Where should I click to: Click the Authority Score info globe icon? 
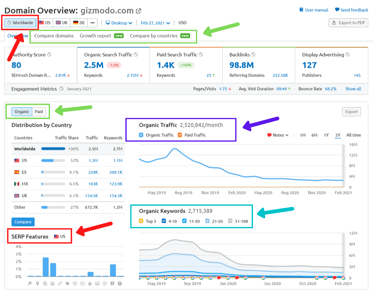(49, 55)
